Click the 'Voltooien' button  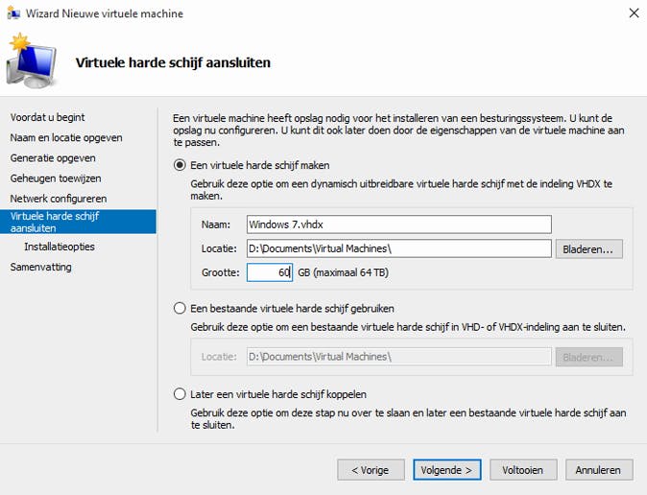tap(523, 470)
